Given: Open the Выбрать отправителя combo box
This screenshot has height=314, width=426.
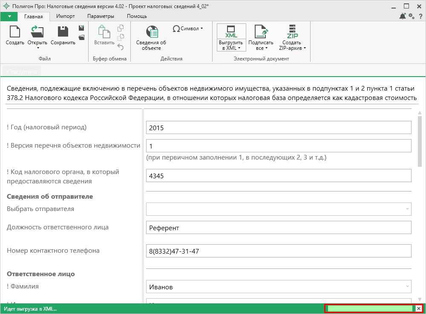Looking at the screenshot, I should [x=279, y=209].
